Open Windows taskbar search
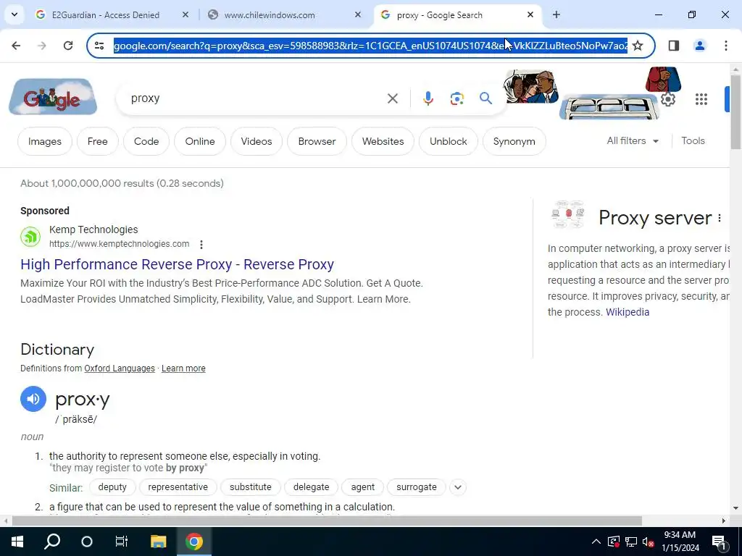 tap(52, 542)
